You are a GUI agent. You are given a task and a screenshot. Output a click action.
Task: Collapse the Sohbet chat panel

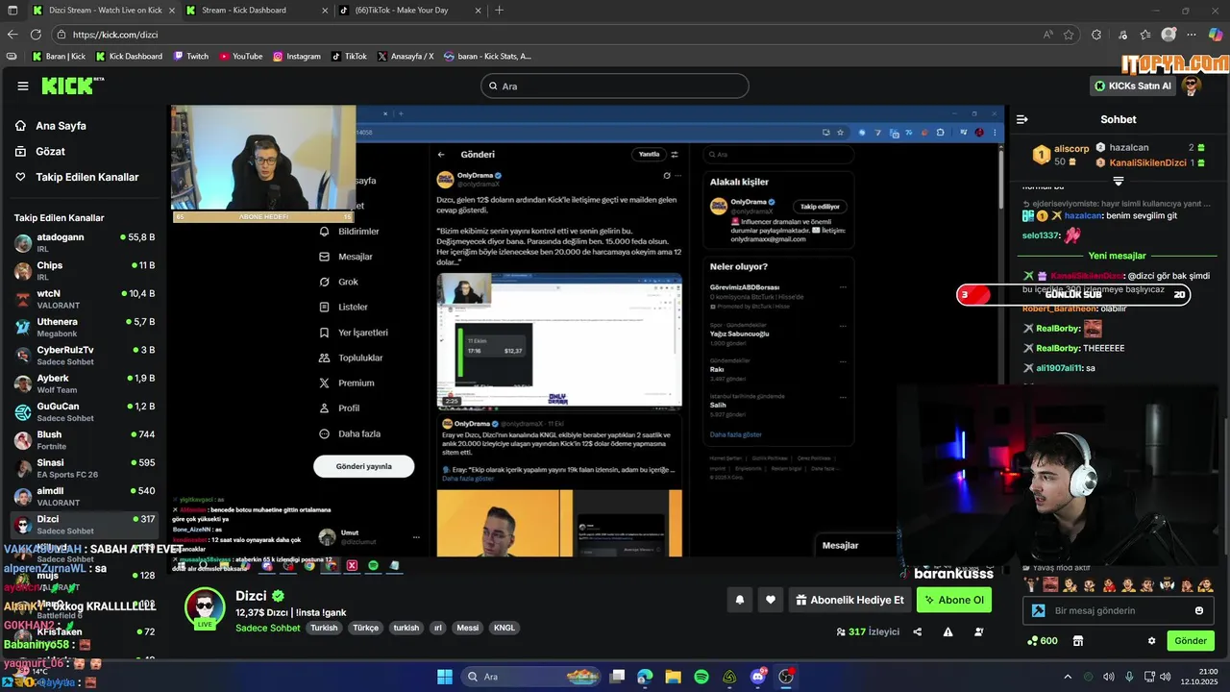[1021, 119]
